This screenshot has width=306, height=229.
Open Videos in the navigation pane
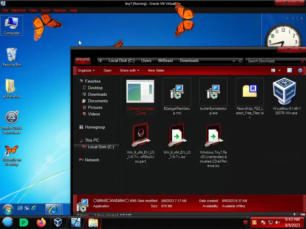(94, 114)
